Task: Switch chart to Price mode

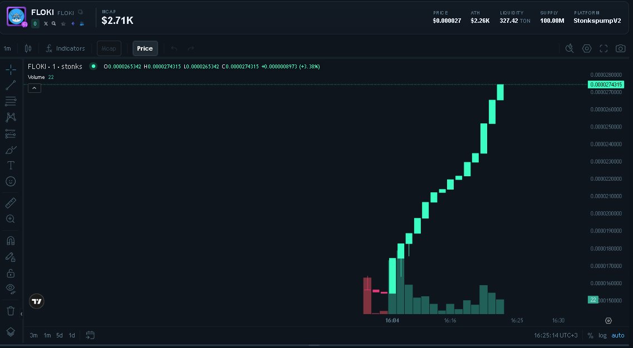Action: point(145,48)
